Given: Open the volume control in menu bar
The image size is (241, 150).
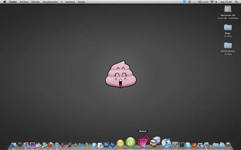Looking at the screenshot, I should coord(216,2).
